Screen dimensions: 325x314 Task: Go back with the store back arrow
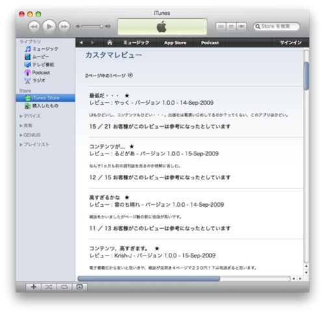pos(81,42)
